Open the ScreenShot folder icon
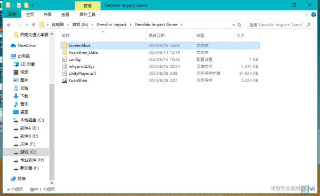This screenshot has width=320, height=196. click(65, 45)
